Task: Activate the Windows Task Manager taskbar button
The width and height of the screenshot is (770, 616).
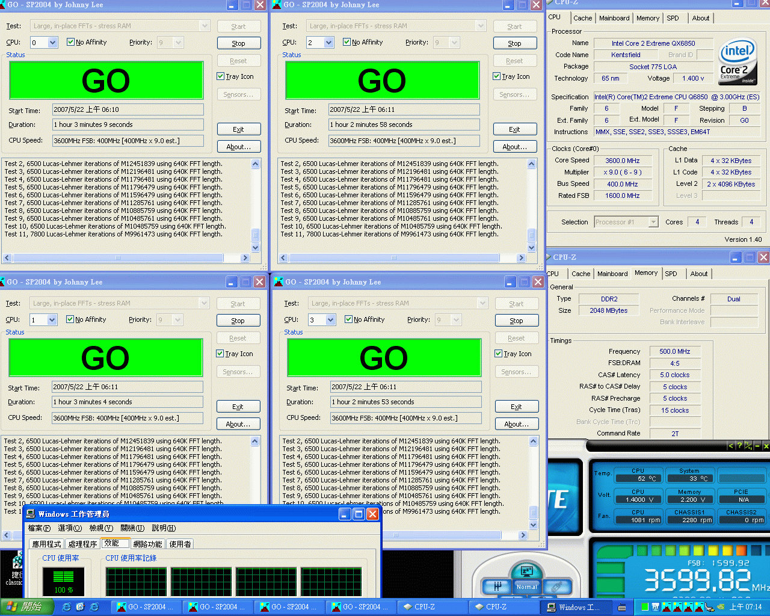Action: (x=574, y=607)
